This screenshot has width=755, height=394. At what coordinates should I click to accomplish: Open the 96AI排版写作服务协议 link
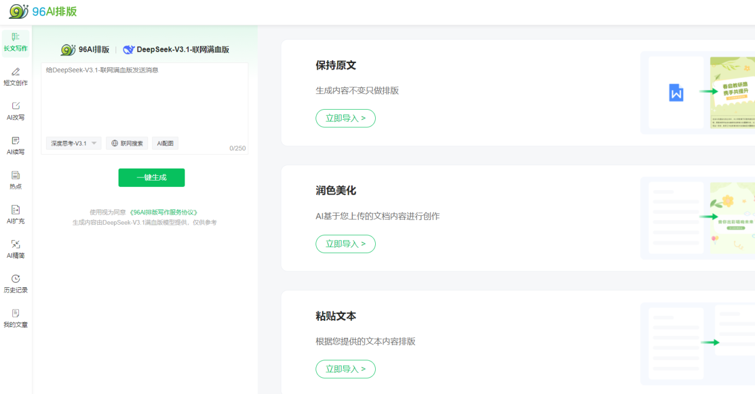click(163, 212)
